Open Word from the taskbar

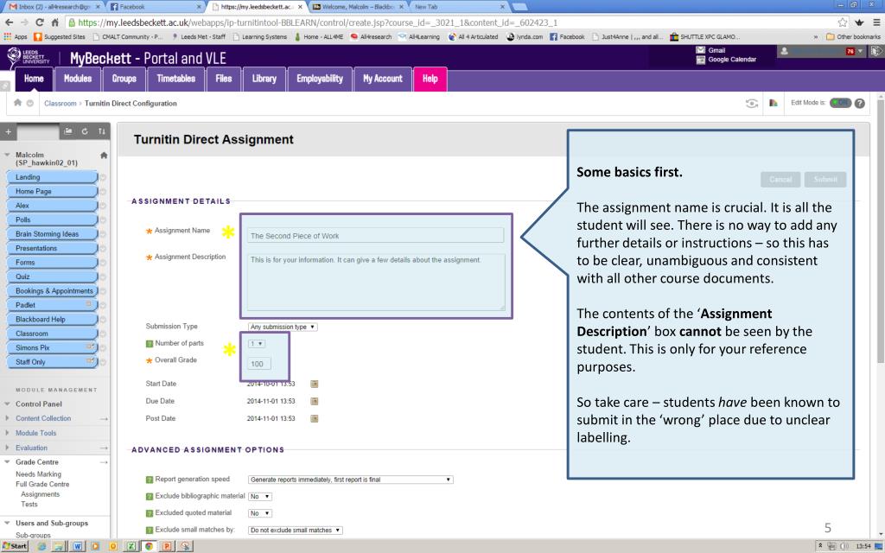[x=77, y=546]
